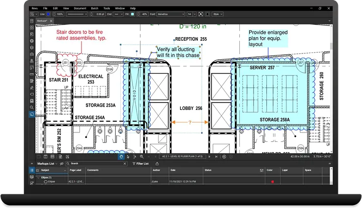Open the Properties gear panel icon
Image resolution: width=362 pixels, height=209 pixels.
pos(32,41)
